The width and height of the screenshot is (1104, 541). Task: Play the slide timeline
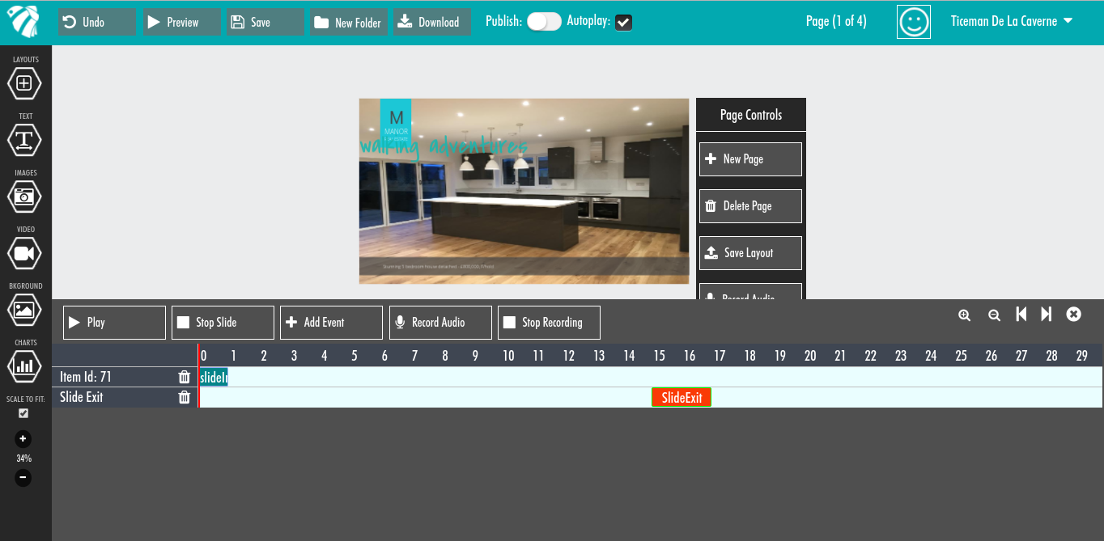coord(114,323)
